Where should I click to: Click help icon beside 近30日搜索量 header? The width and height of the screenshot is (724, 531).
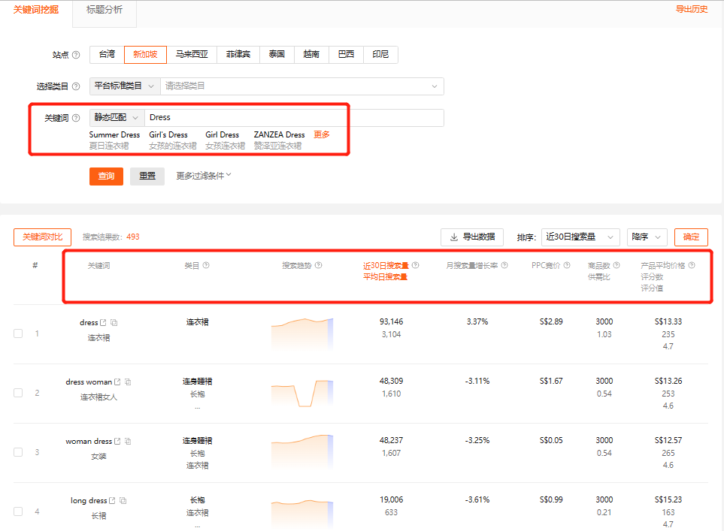pyautogui.click(x=416, y=265)
